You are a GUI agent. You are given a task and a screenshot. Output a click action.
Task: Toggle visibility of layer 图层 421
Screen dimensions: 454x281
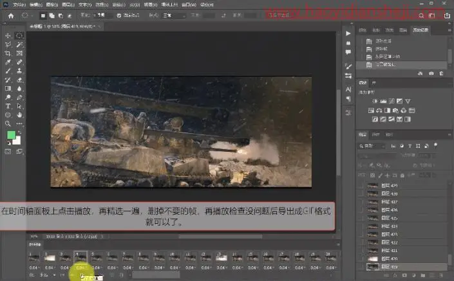tap(361, 250)
